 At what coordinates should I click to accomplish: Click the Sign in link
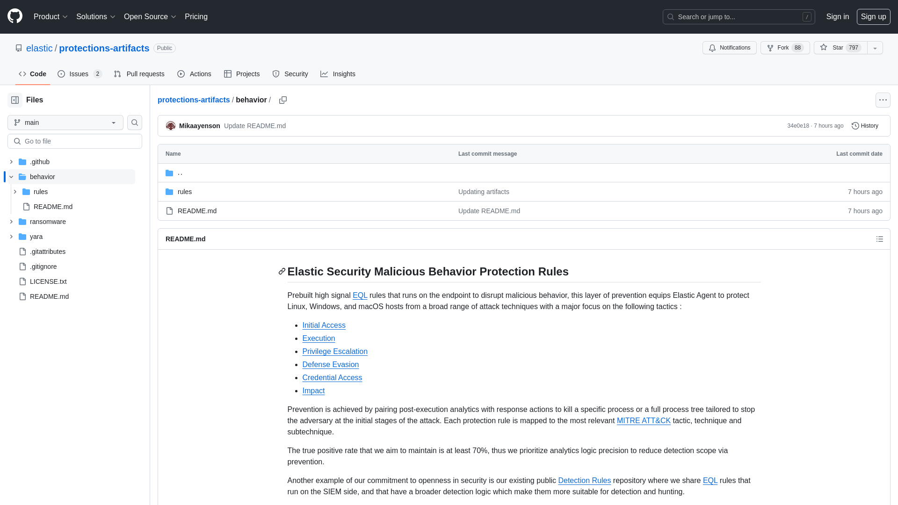point(837,17)
